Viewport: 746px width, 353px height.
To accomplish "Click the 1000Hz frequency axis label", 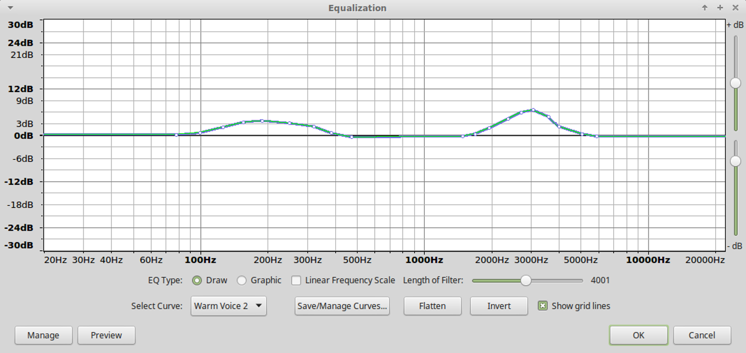I will coord(424,260).
